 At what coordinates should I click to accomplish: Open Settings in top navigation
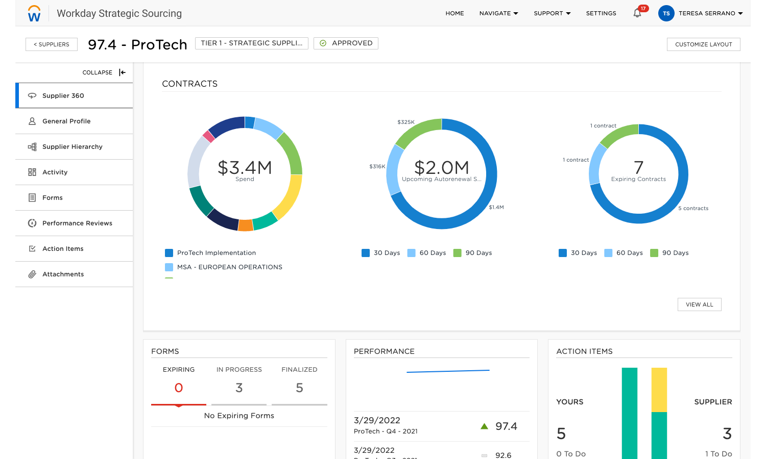coord(601,13)
